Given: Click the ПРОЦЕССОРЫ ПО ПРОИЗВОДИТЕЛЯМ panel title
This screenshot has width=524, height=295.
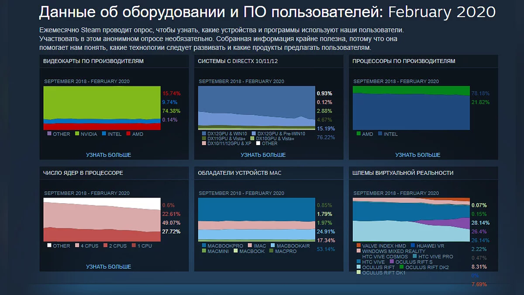Looking at the screenshot, I should (404, 61).
